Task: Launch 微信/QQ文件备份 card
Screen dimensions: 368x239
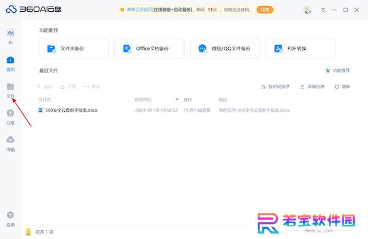Action: coord(225,49)
